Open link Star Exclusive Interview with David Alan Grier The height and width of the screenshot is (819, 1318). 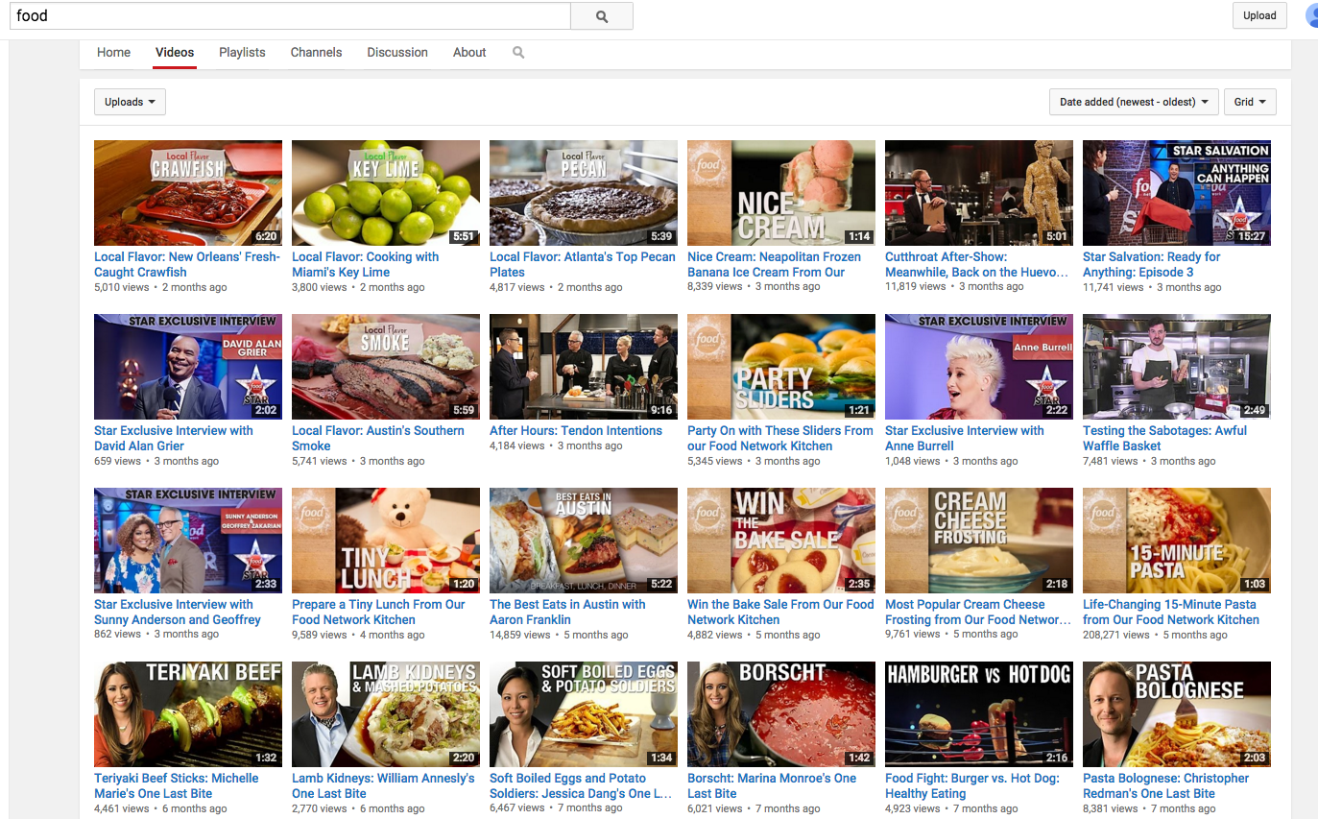(174, 439)
